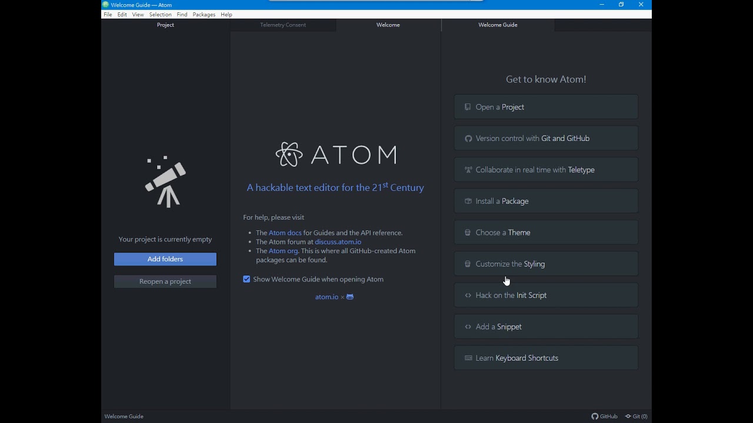The height and width of the screenshot is (423, 753).
Task: Expand Collaborate in real time with Teletype
Action: [x=546, y=170]
